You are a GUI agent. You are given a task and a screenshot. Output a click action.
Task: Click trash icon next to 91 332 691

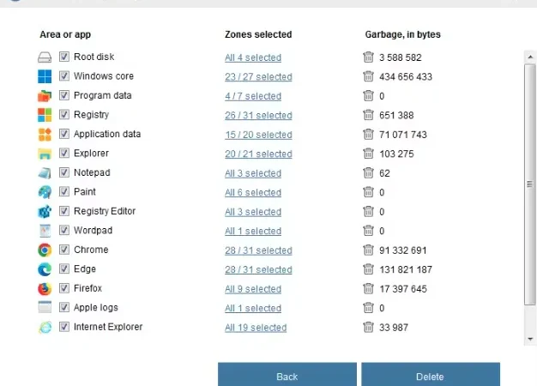(368, 250)
